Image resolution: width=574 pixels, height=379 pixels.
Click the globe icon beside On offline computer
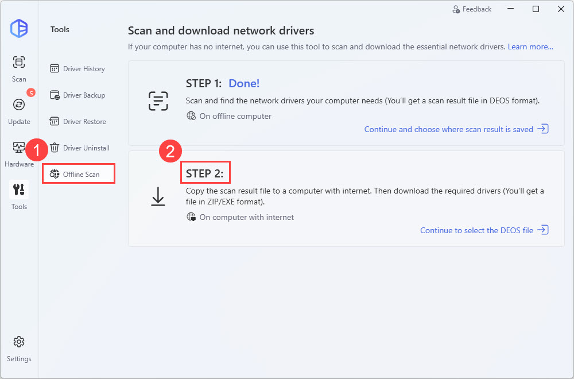click(x=191, y=116)
